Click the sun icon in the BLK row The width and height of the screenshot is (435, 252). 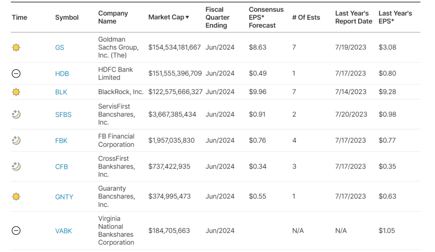[x=16, y=92]
